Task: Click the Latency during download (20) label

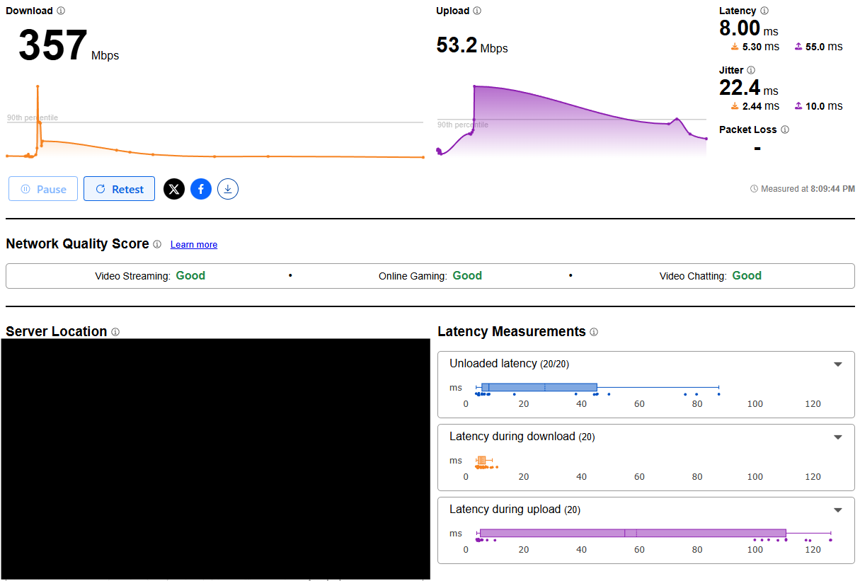Action: click(x=522, y=437)
